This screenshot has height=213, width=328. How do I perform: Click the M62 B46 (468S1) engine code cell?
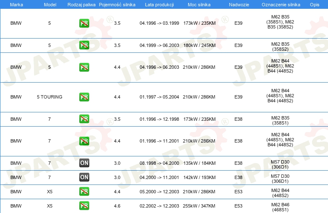point(280,206)
